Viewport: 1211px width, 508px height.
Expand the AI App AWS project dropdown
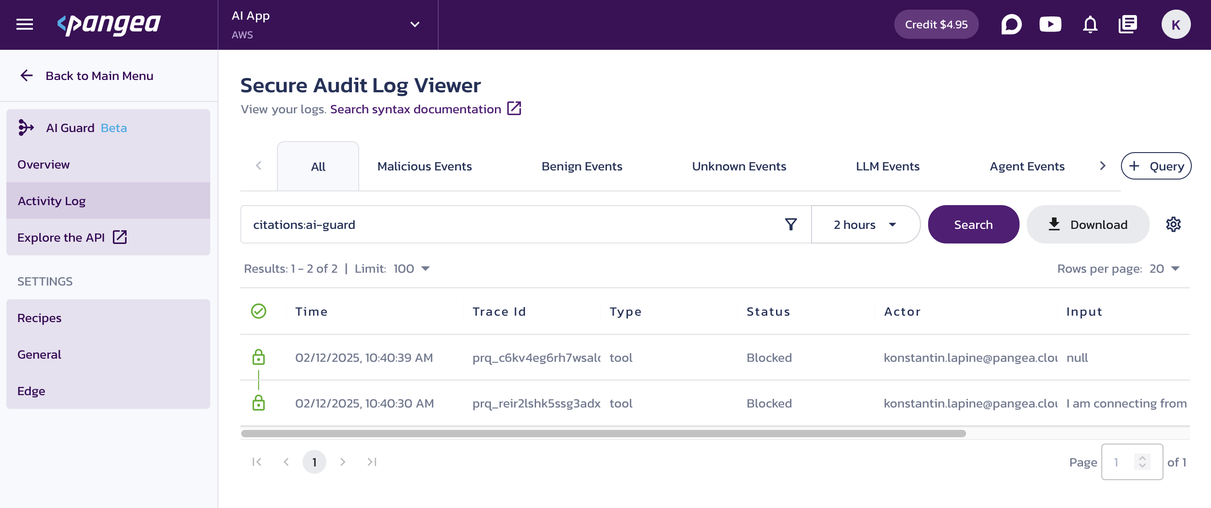click(x=328, y=25)
